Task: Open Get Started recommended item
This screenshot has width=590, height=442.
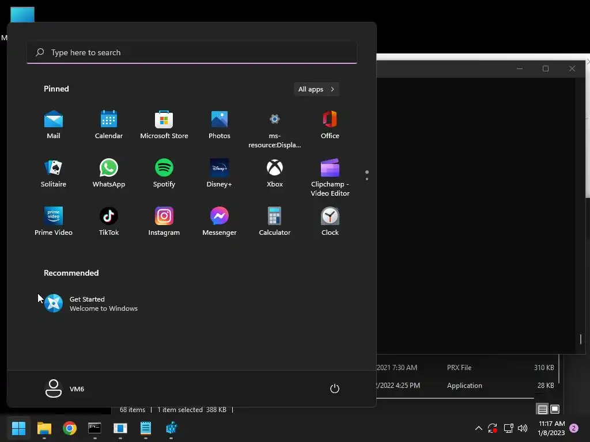Action: coord(92,304)
